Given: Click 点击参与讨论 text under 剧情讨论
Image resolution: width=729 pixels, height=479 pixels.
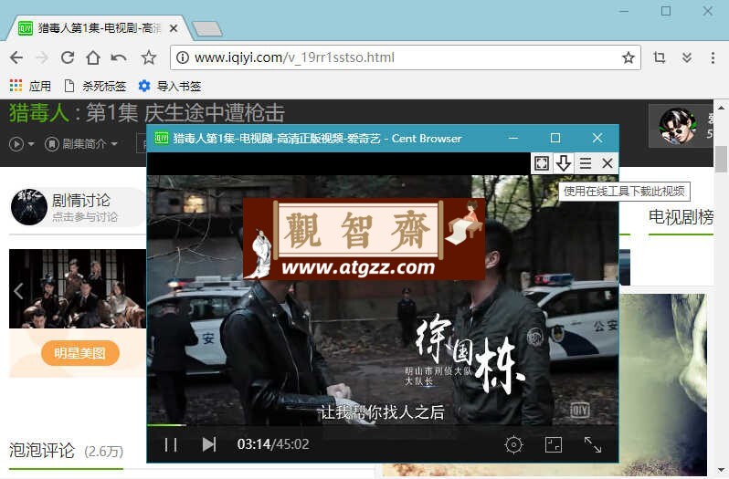Looking at the screenshot, I should pyautogui.click(x=85, y=217).
